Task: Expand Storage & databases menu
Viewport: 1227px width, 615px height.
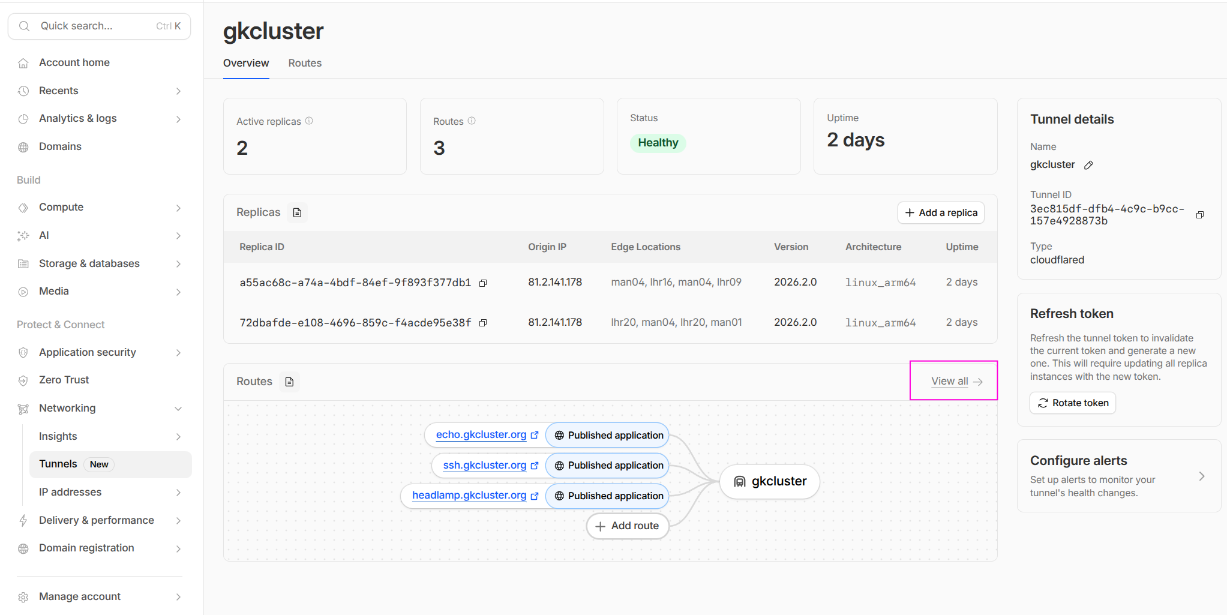Action: pos(178,264)
